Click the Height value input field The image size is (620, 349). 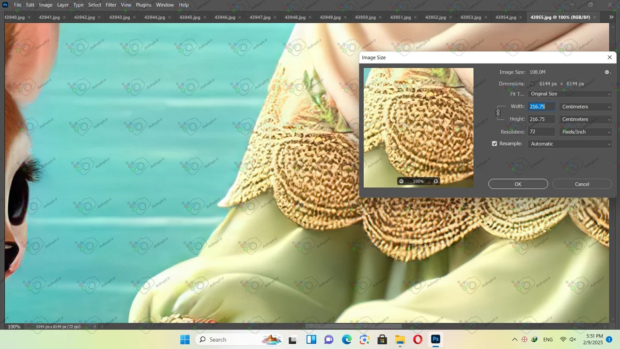(x=541, y=119)
